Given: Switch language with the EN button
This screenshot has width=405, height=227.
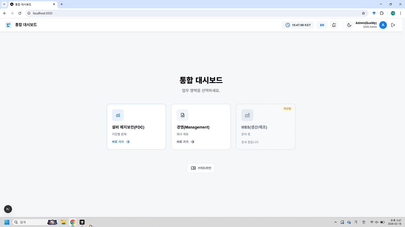Looking at the screenshot, I should (x=322, y=25).
